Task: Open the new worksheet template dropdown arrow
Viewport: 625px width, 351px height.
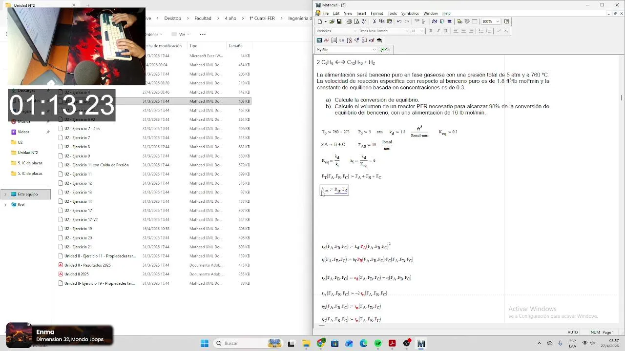Action: pos(326,21)
